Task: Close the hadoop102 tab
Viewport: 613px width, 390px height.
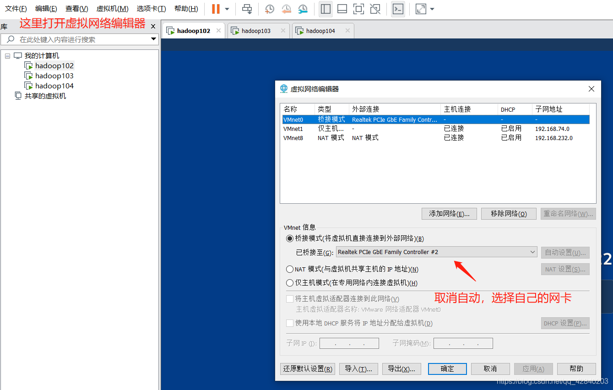Action: point(218,31)
